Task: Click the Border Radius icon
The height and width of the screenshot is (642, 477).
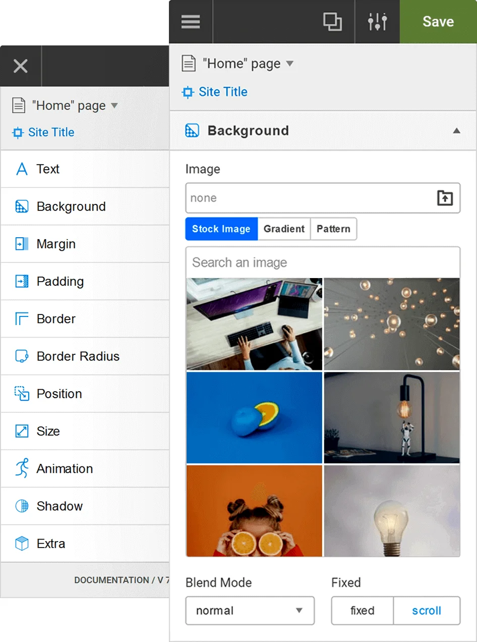Action: (22, 356)
